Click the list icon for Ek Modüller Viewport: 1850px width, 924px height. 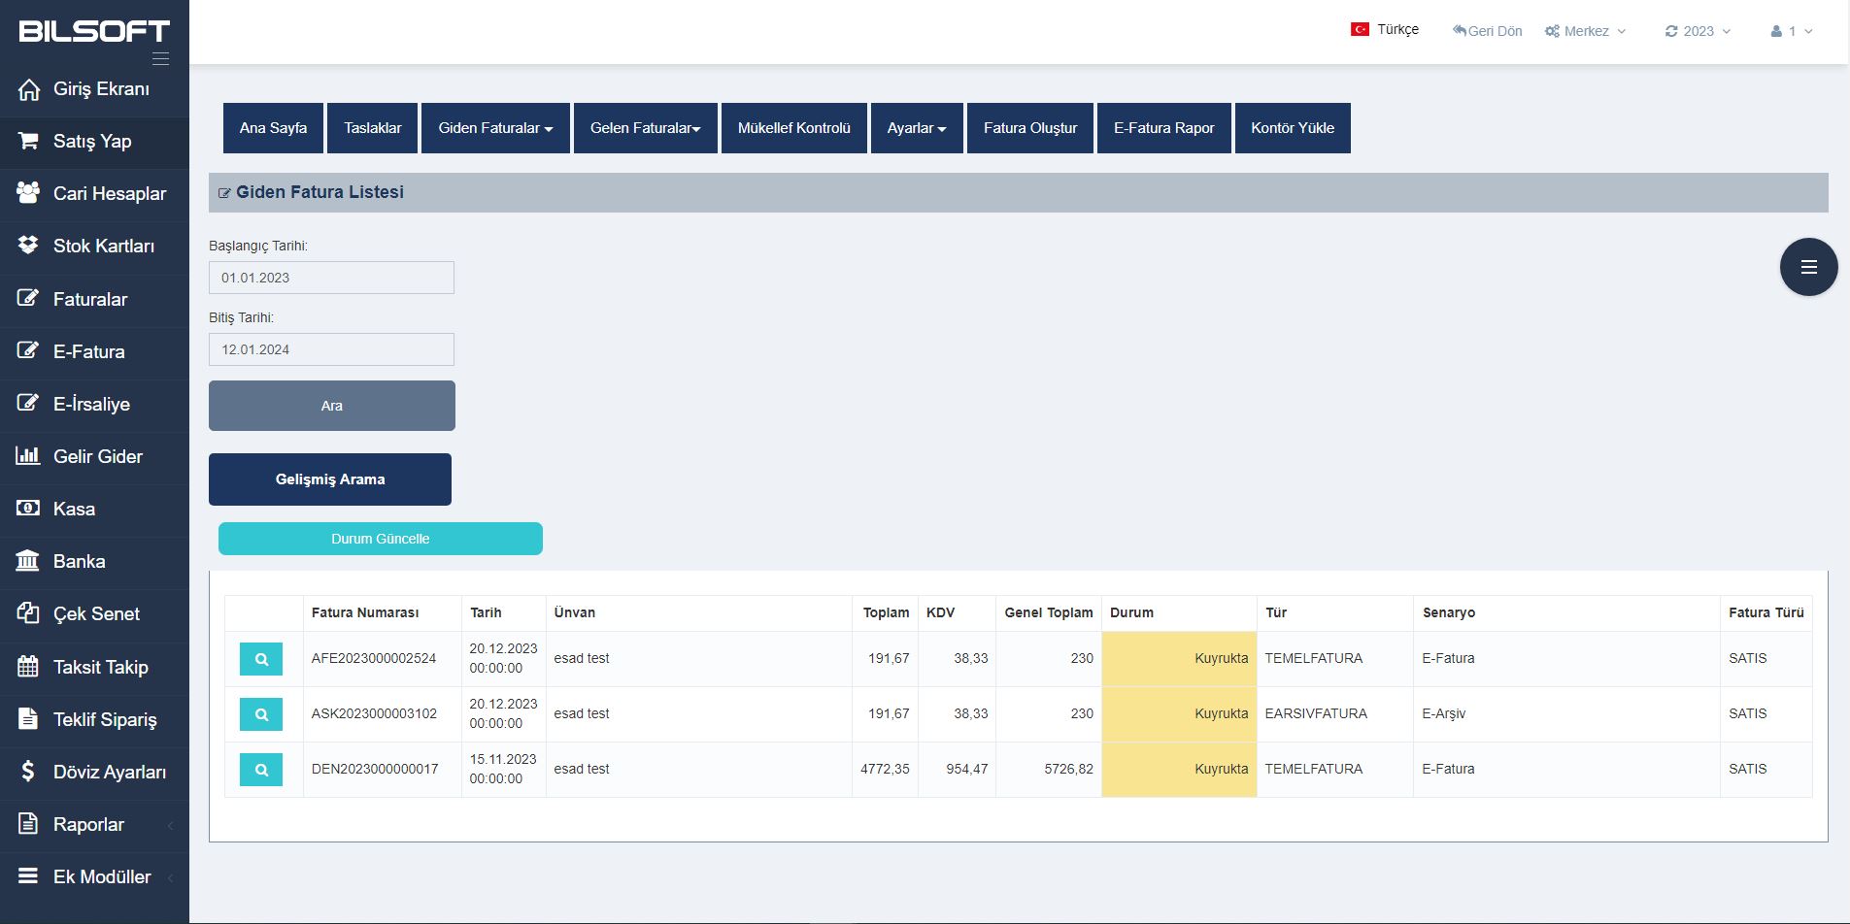click(28, 876)
